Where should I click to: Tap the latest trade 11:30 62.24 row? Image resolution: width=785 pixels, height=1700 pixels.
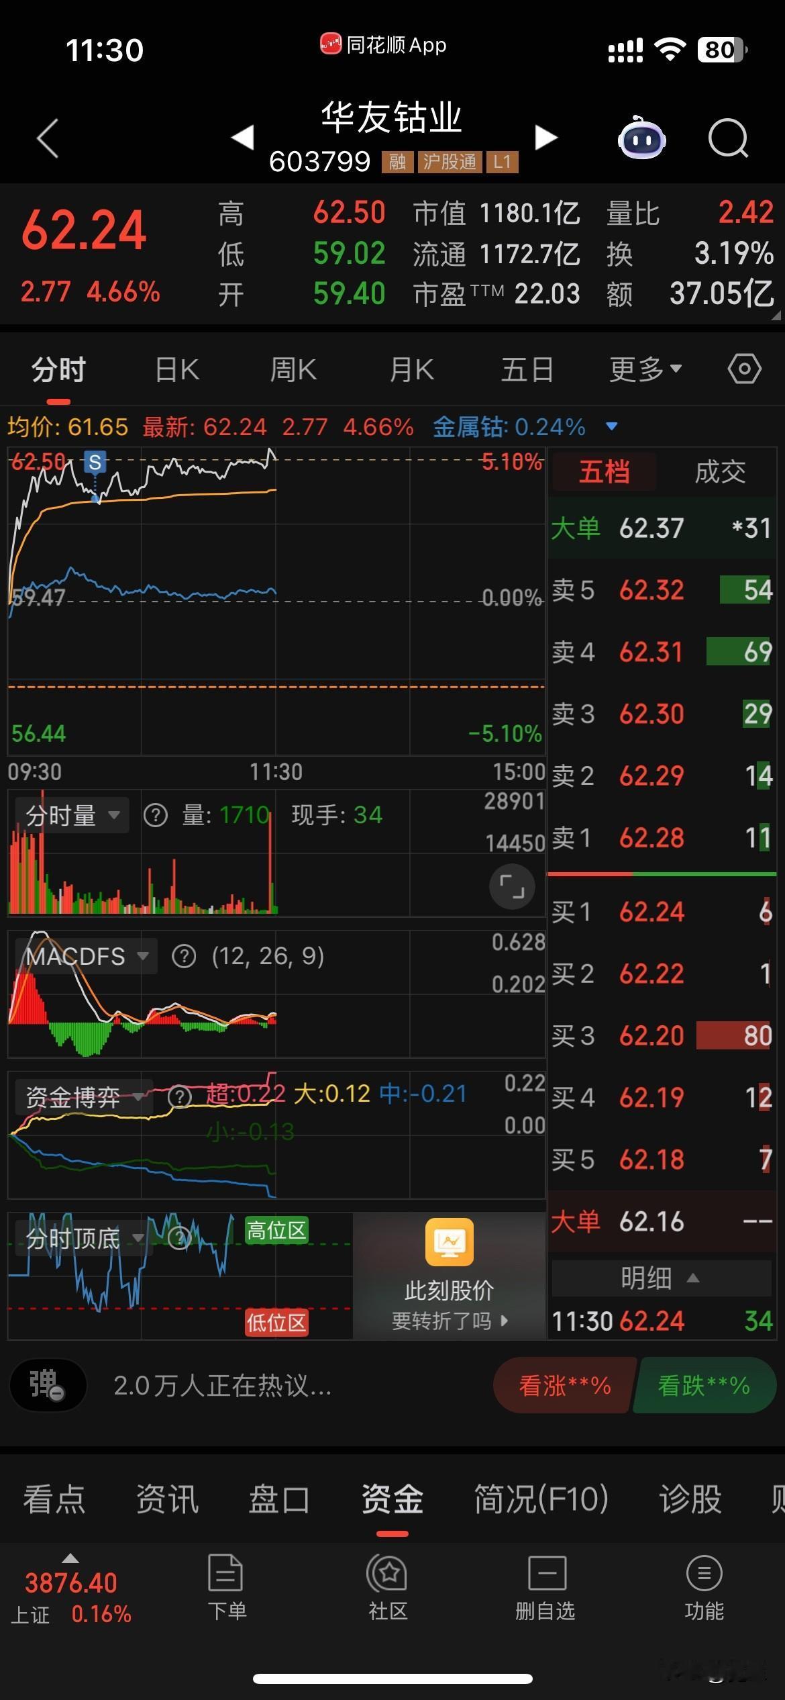[x=662, y=1321]
